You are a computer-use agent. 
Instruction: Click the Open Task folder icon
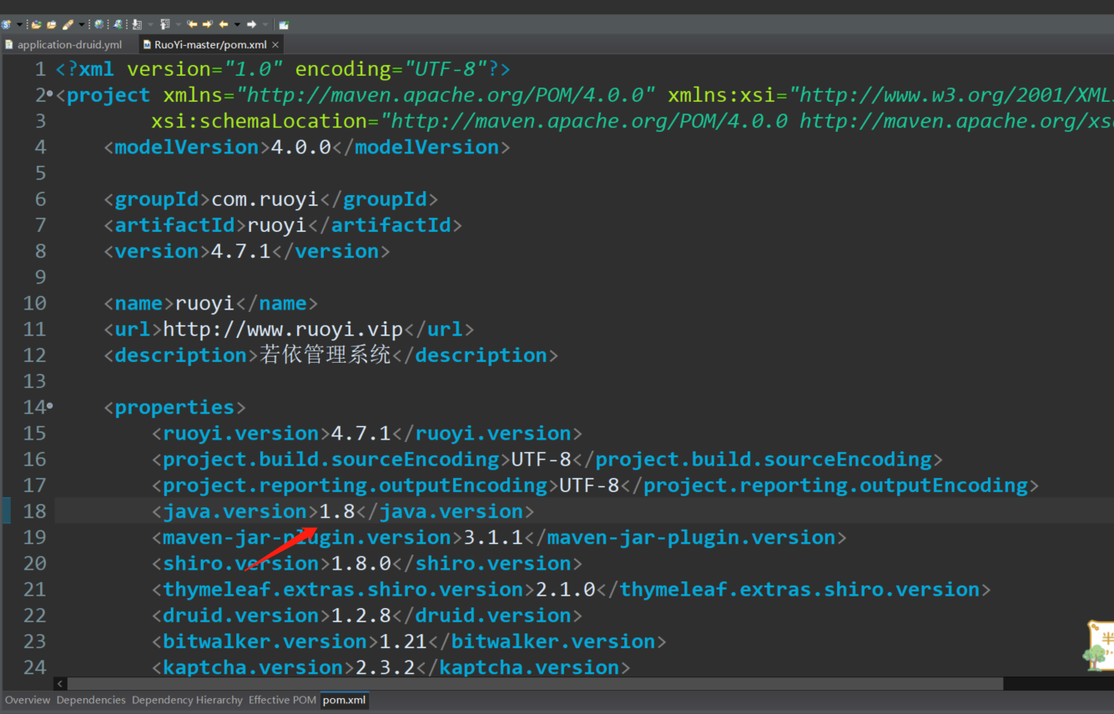[x=52, y=25]
